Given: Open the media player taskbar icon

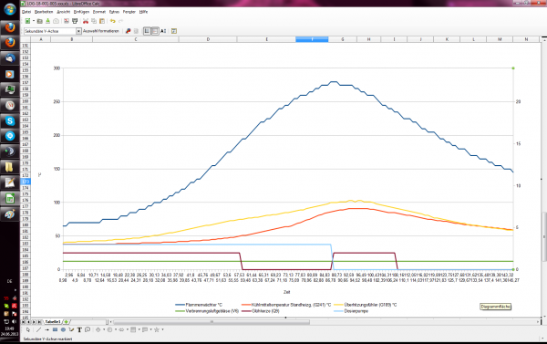Looking at the screenshot, I should [10, 75].
